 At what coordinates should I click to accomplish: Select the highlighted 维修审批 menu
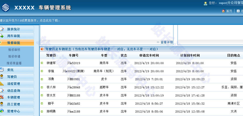(x=17, y=43)
